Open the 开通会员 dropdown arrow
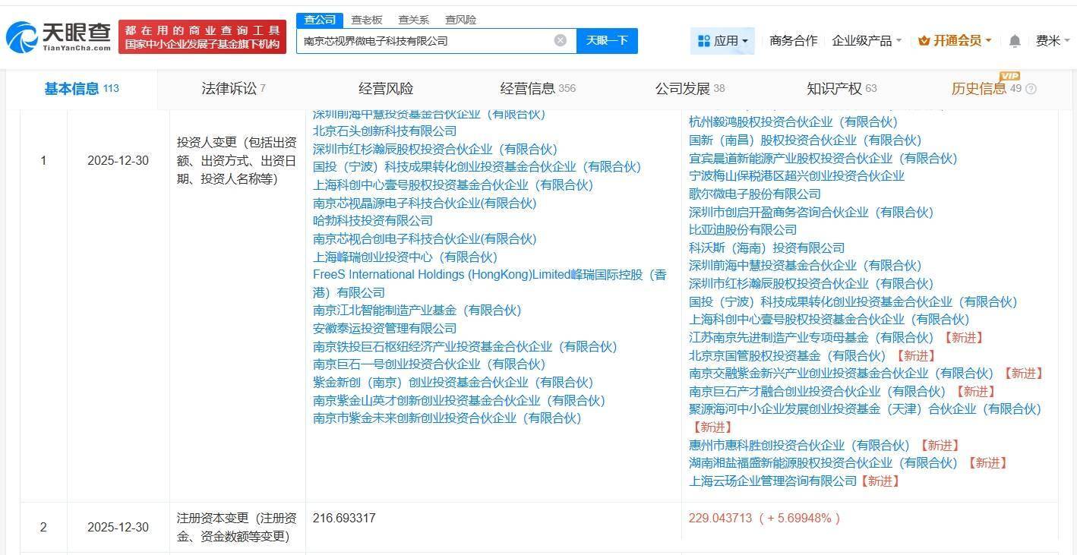 (x=988, y=41)
